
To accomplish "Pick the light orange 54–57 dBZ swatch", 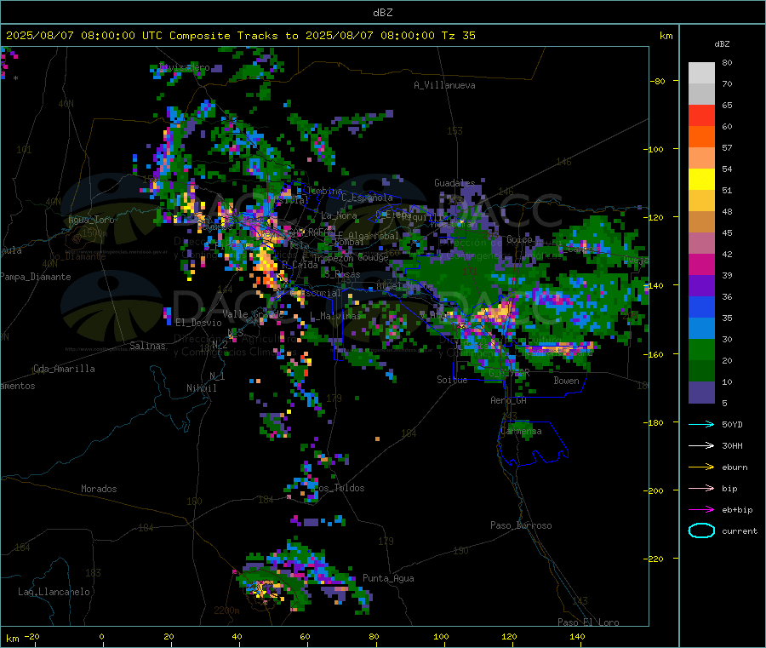I will coord(701,158).
